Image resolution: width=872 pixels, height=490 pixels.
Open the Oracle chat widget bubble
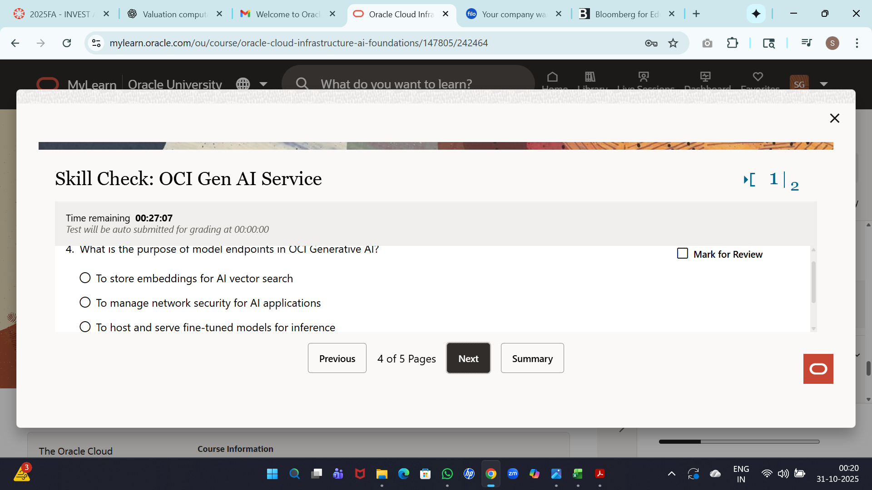[x=818, y=368]
